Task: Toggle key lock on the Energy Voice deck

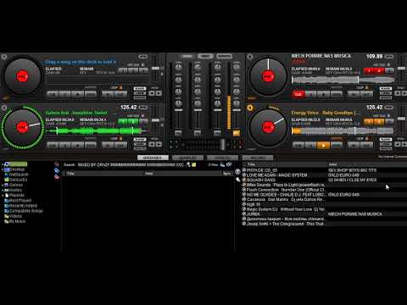Action: point(389,108)
